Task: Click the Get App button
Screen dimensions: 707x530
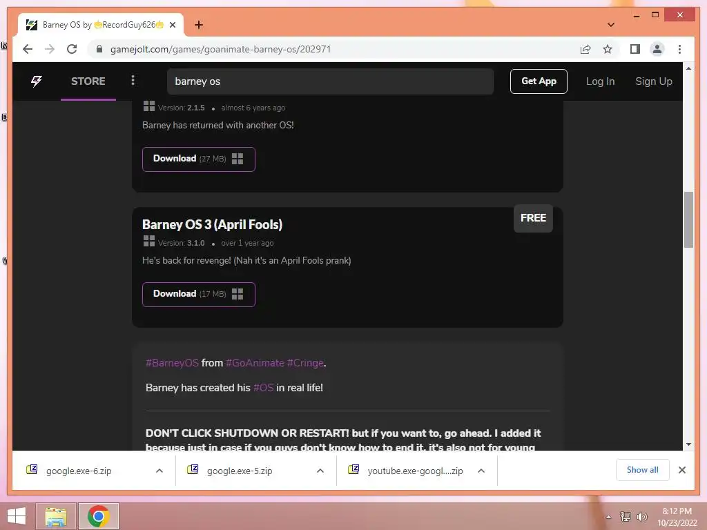Action: [539, 81]
